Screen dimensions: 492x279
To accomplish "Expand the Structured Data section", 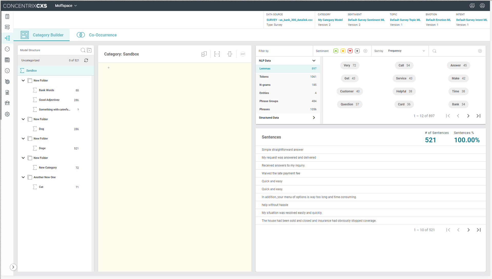I will 314,118.
